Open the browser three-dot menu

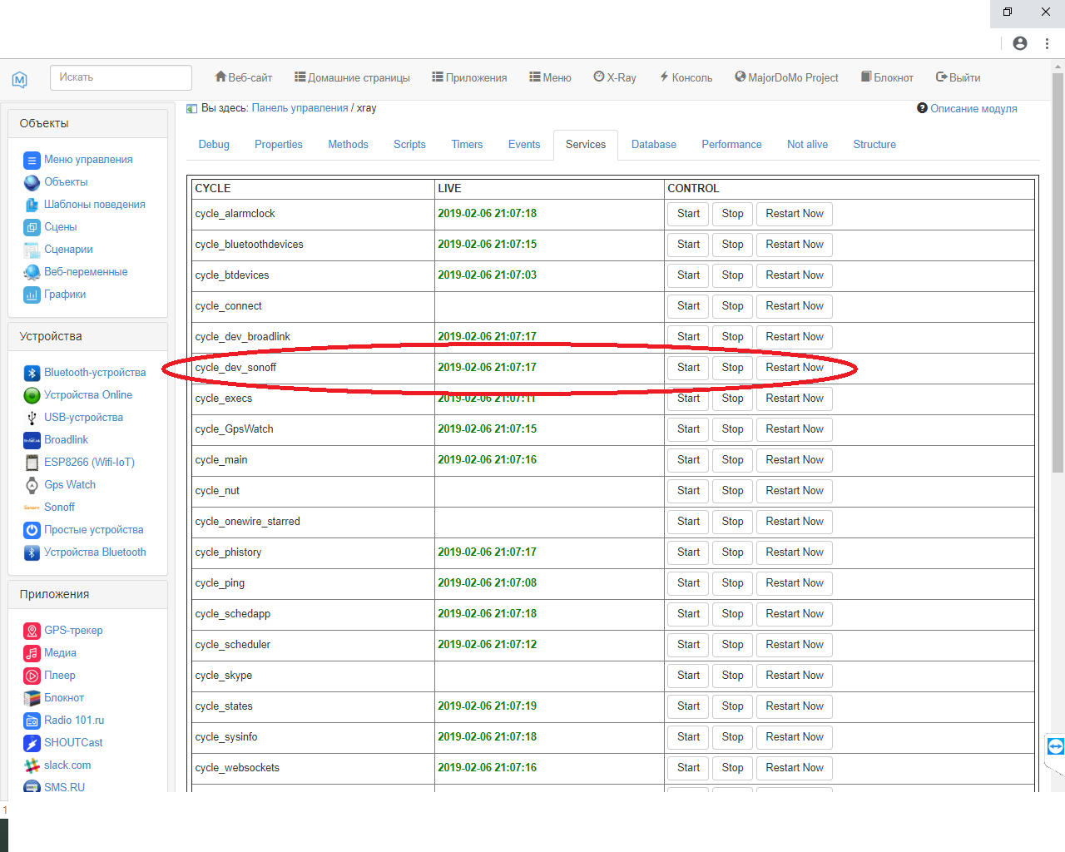[1047, 43]
